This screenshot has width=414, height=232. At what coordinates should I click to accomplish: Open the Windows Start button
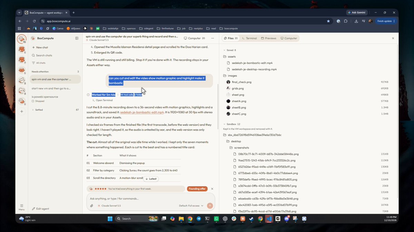pos(110,219)
